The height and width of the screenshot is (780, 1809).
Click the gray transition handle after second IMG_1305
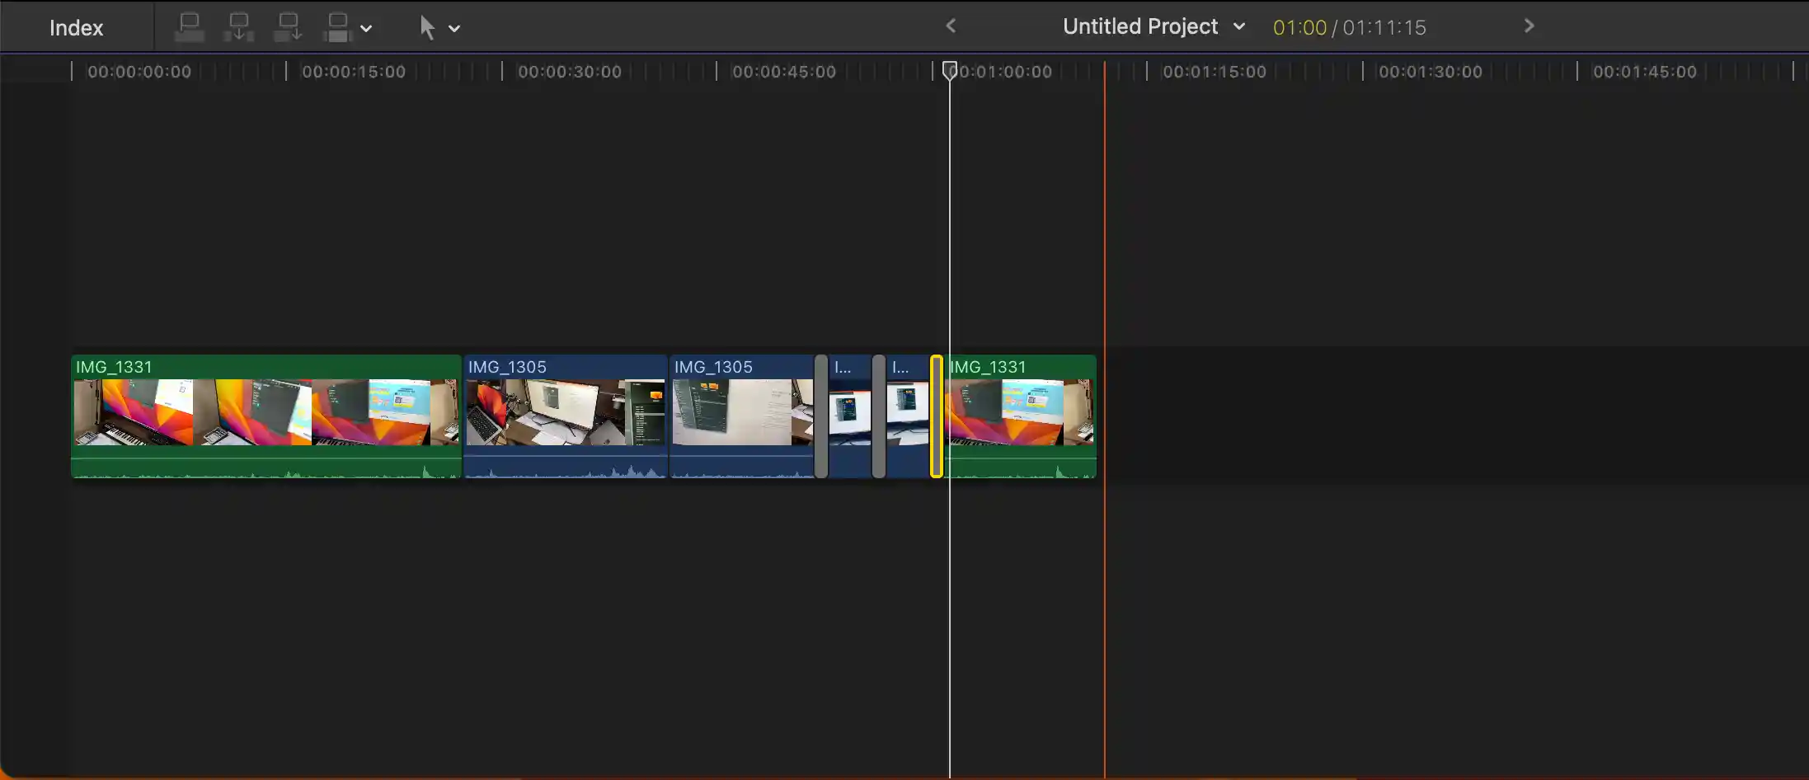tap(821, 416)
